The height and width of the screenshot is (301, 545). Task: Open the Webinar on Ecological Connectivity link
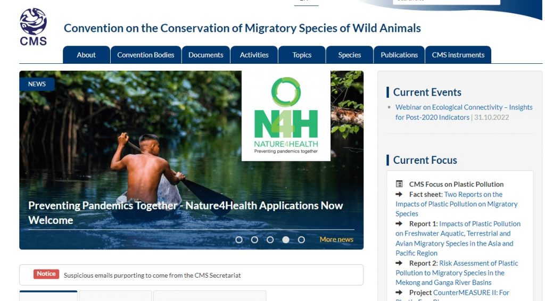pos(464,107)
